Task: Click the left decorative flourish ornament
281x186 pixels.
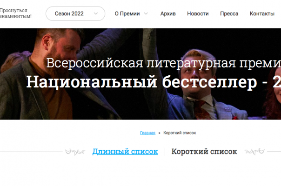Action: [75, 152]
